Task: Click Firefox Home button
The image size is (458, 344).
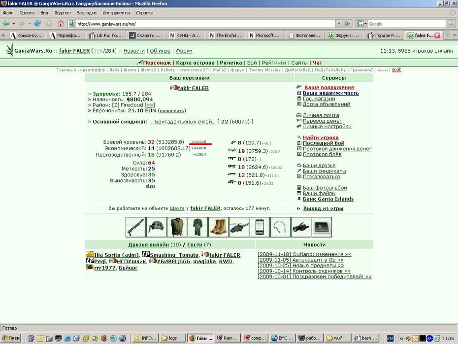Action: click(x=61, y=23)
